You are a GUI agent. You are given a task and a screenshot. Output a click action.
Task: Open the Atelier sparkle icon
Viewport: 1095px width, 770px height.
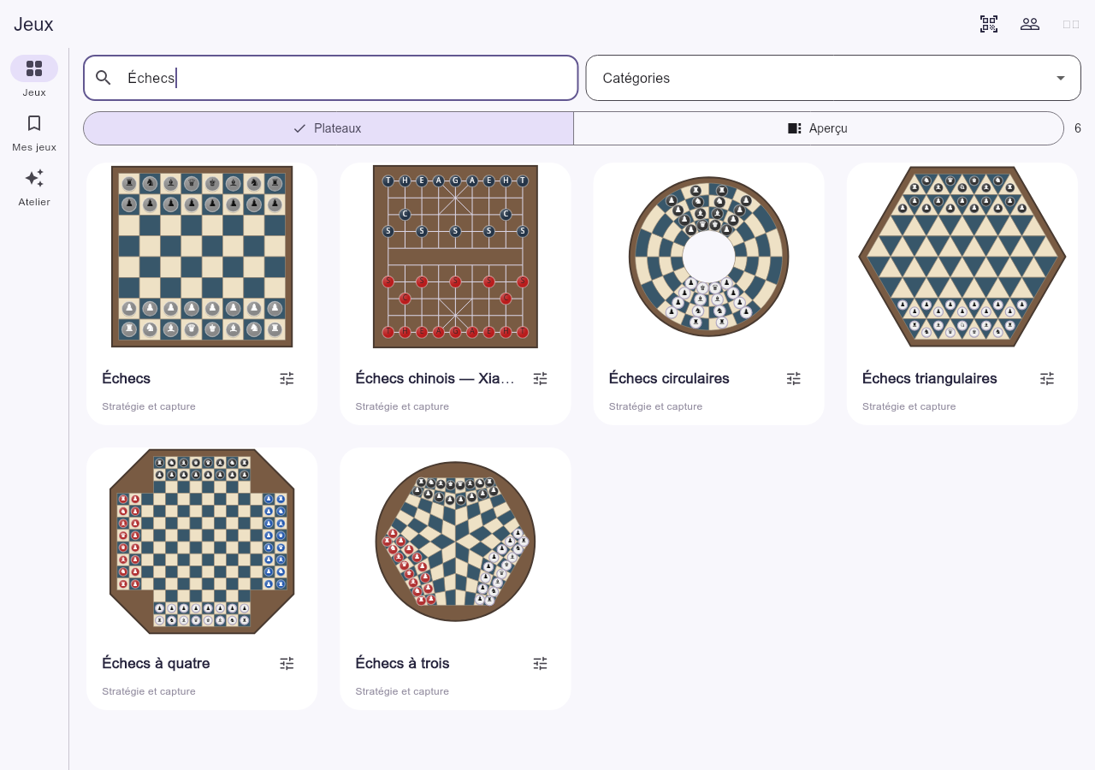[x=34, y=178]
